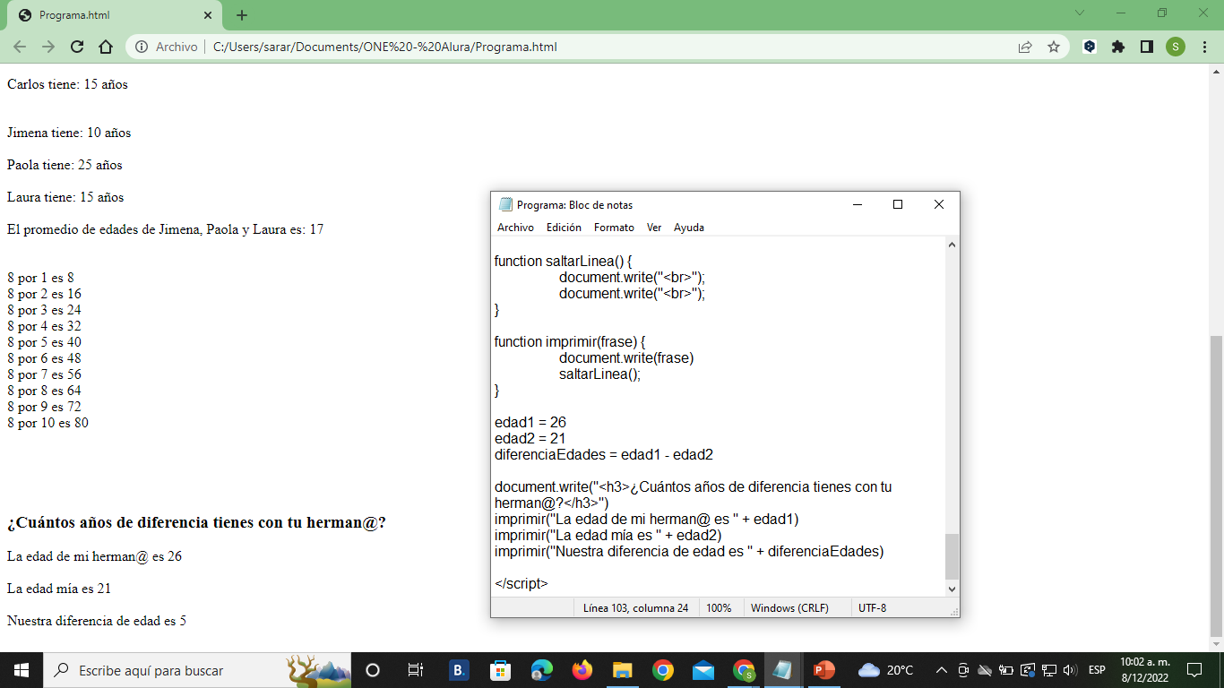The image size is (1224, 688).
Task: Bookmark this page with the star icon
Action: 1054,47
